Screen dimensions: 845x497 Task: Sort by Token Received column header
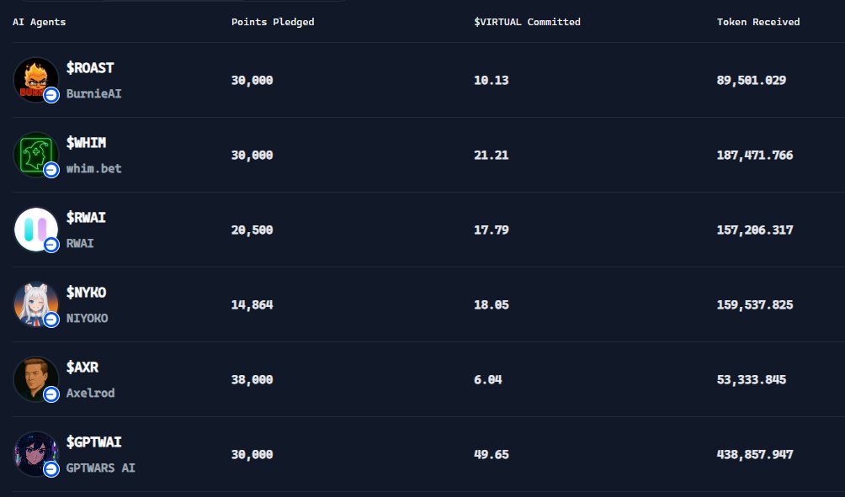tap(758, 22)
